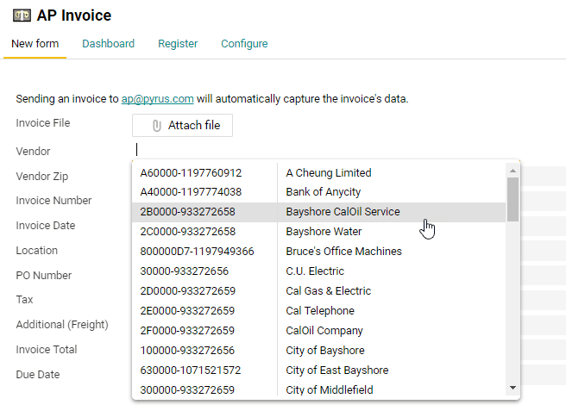Click vendor code A60000-1197760912
Image resolution: width=566 pixels, height=411 pixels.
(191, 172)
